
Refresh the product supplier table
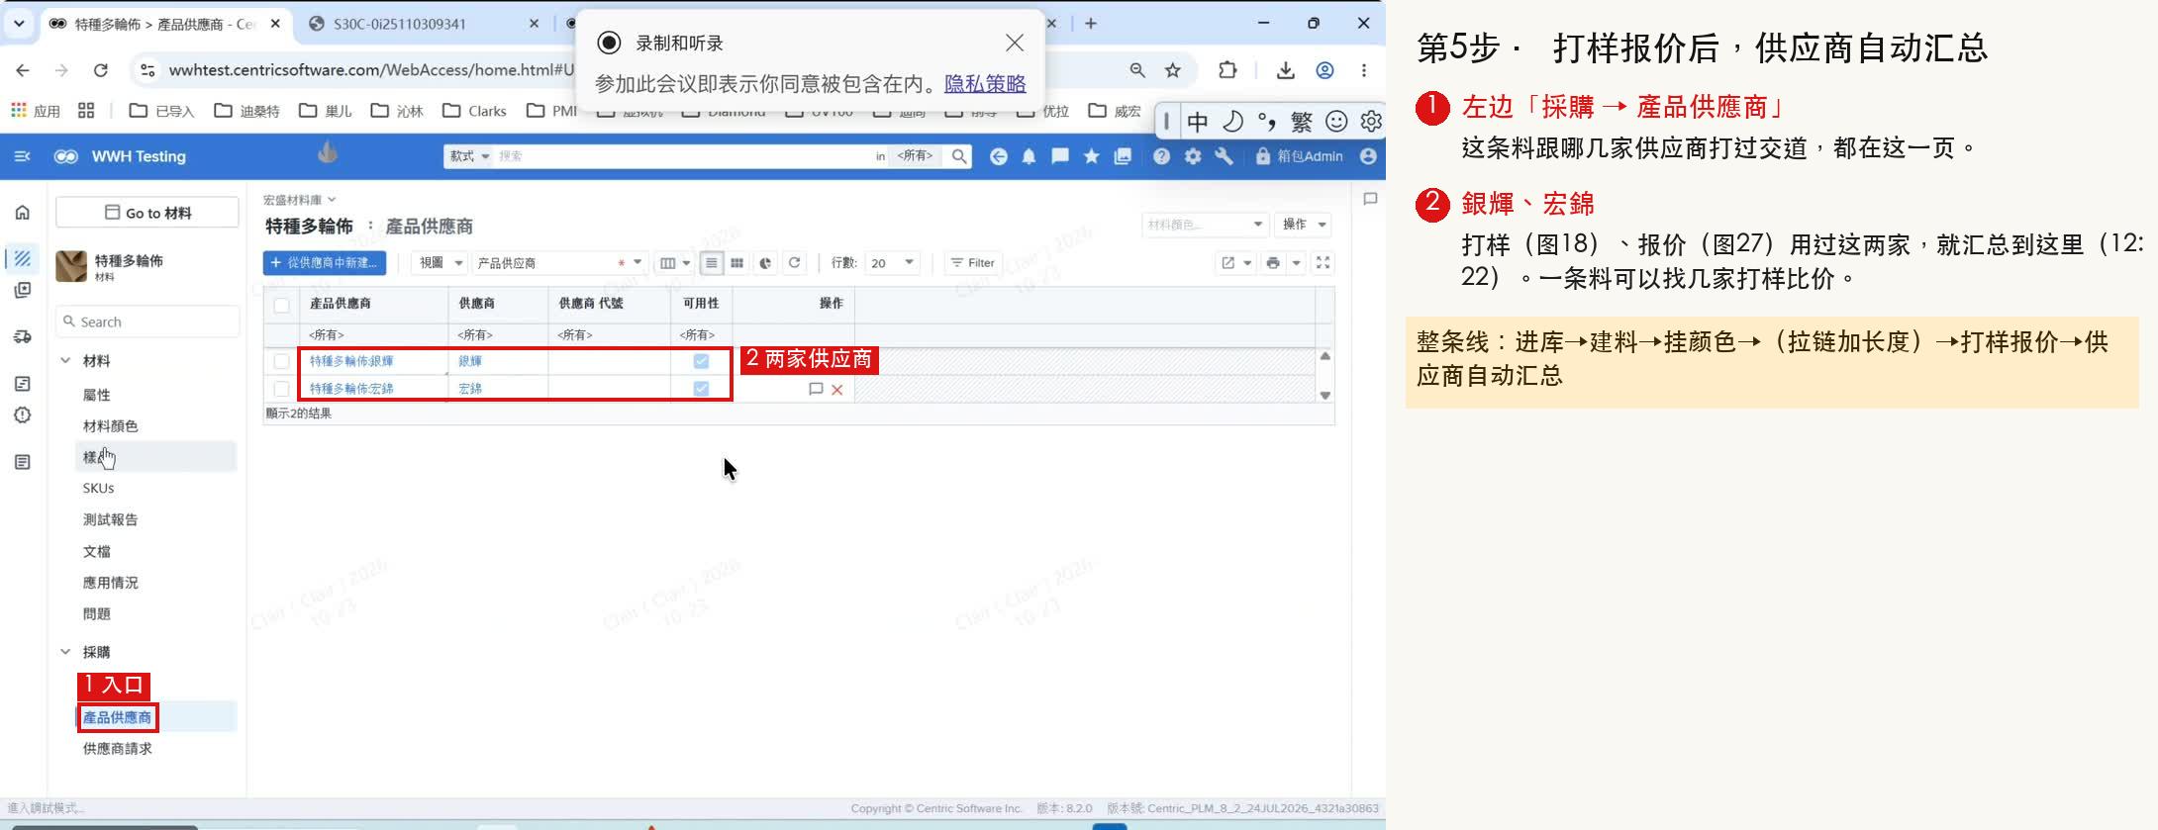point(794,263)
